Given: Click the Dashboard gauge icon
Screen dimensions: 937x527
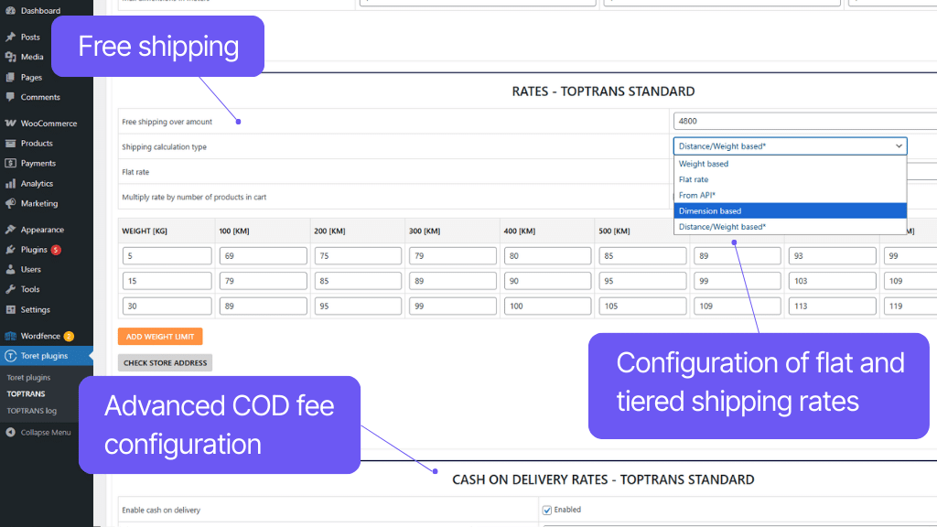Looking at the screenshot, I should [10, 11].
